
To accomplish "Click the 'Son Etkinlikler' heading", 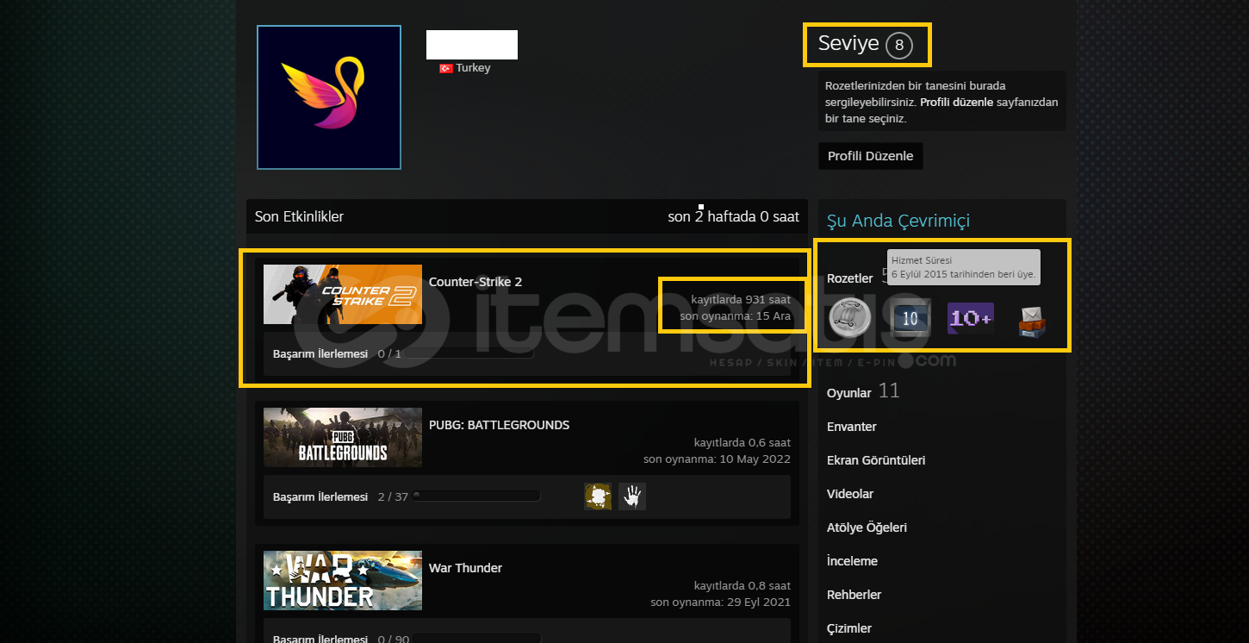I will click(x=299, y=216).
